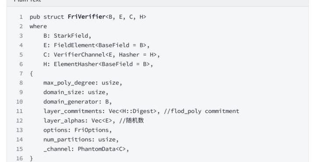Click the opening brace on line 7
The image size is (315, 162).
(x=31, y=74)
